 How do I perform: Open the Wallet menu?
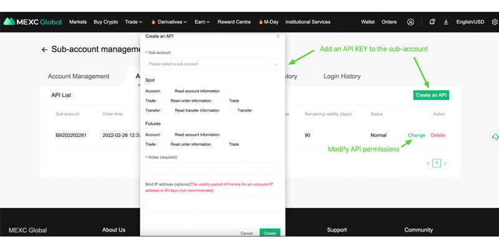pos(367,22)
